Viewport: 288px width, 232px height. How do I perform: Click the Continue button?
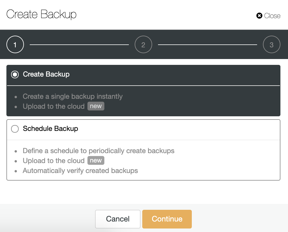[167, 219]
